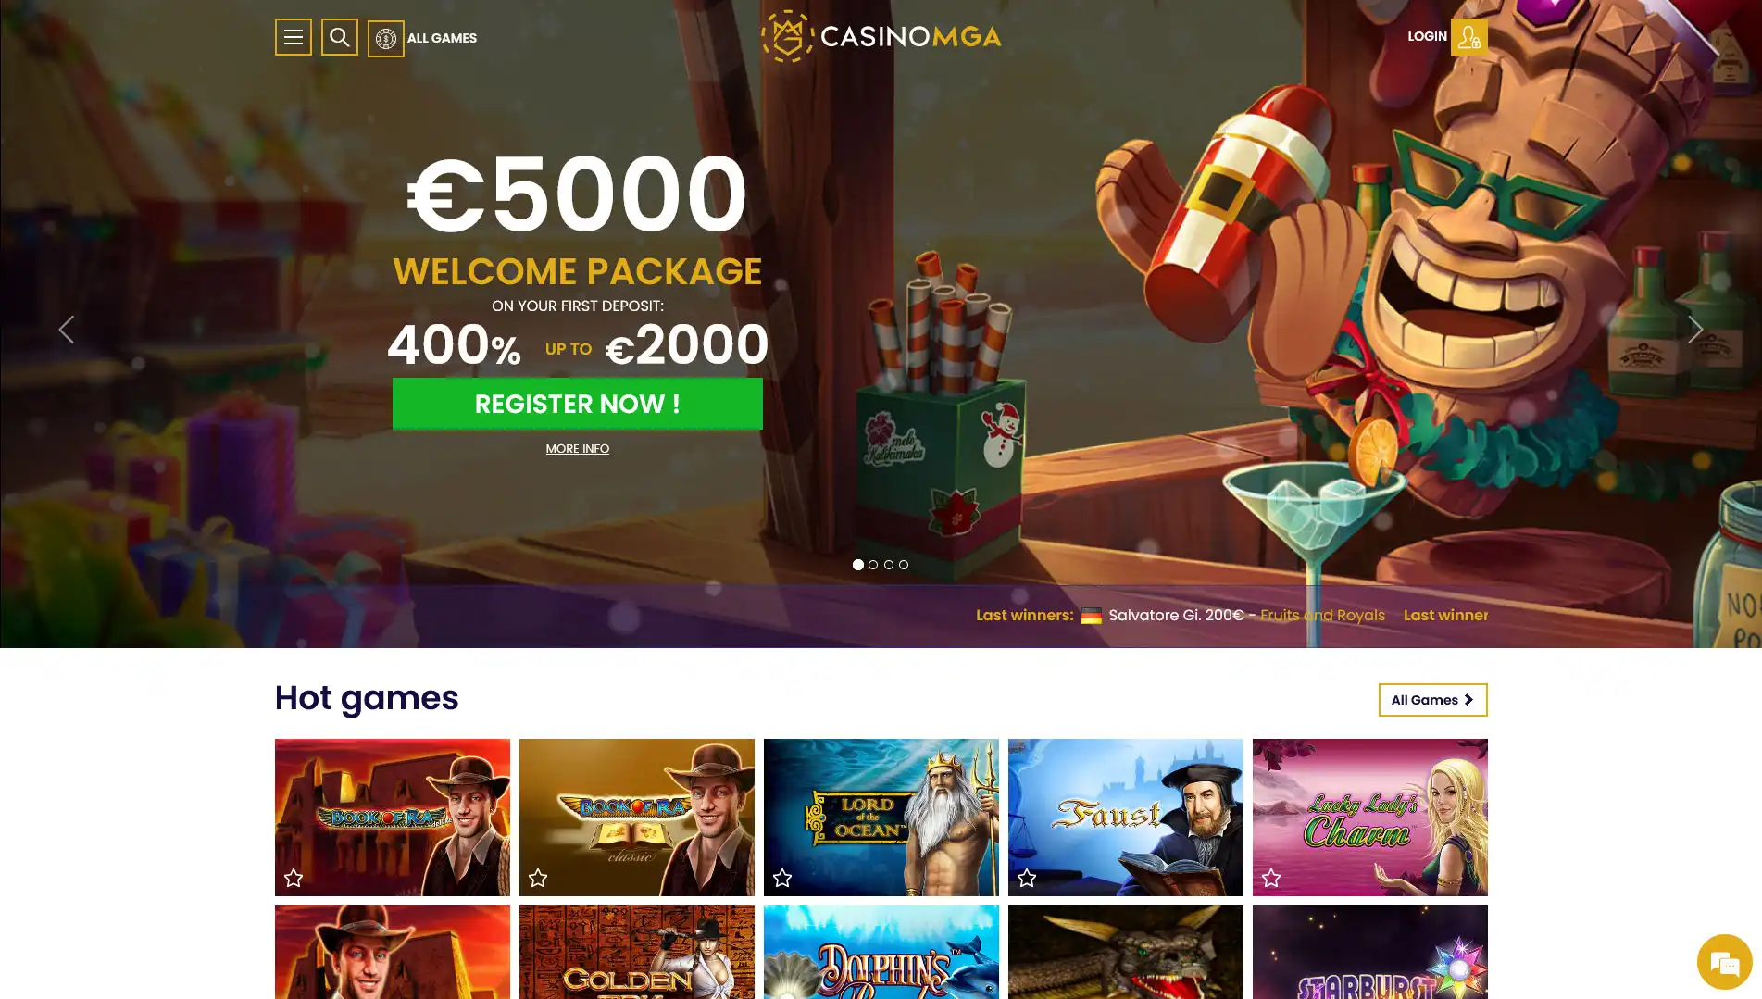Screen dimensions: 1762x999
Task: Favorite Book of Ra deluxe with star
Action: pyautogui.click(x=294, y=878)
